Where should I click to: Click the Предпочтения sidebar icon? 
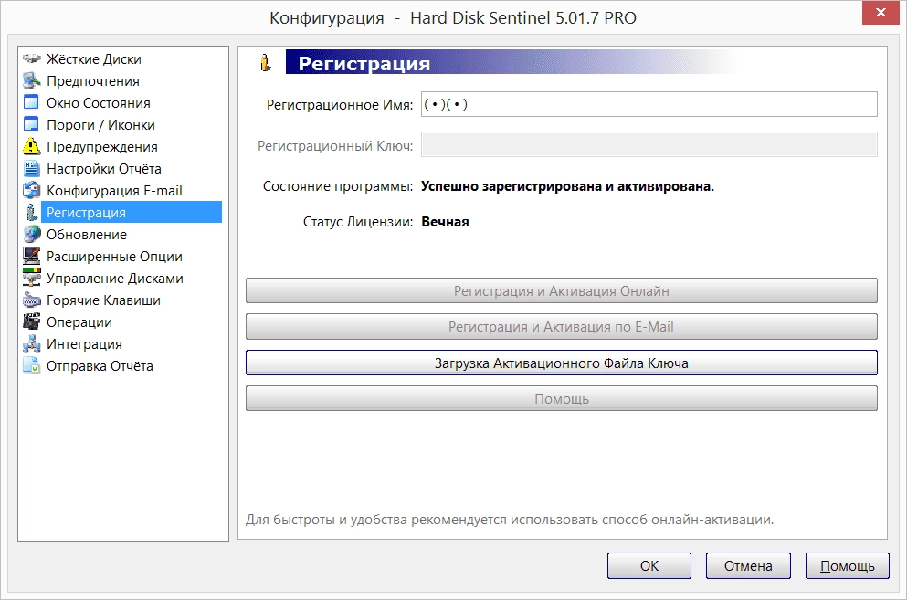coord(31,80)
